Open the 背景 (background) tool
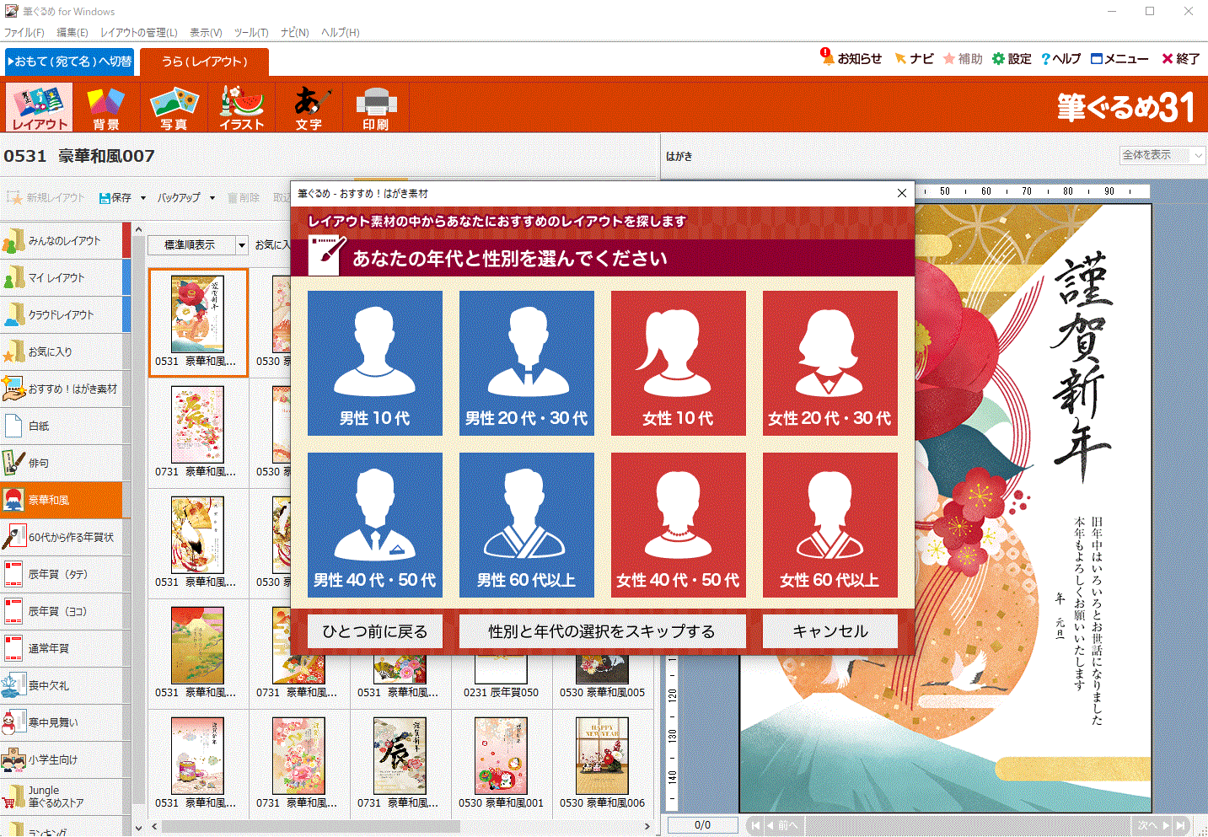Image resolution: width=1208 pixels, height=837 pixels. pos(106,107)
